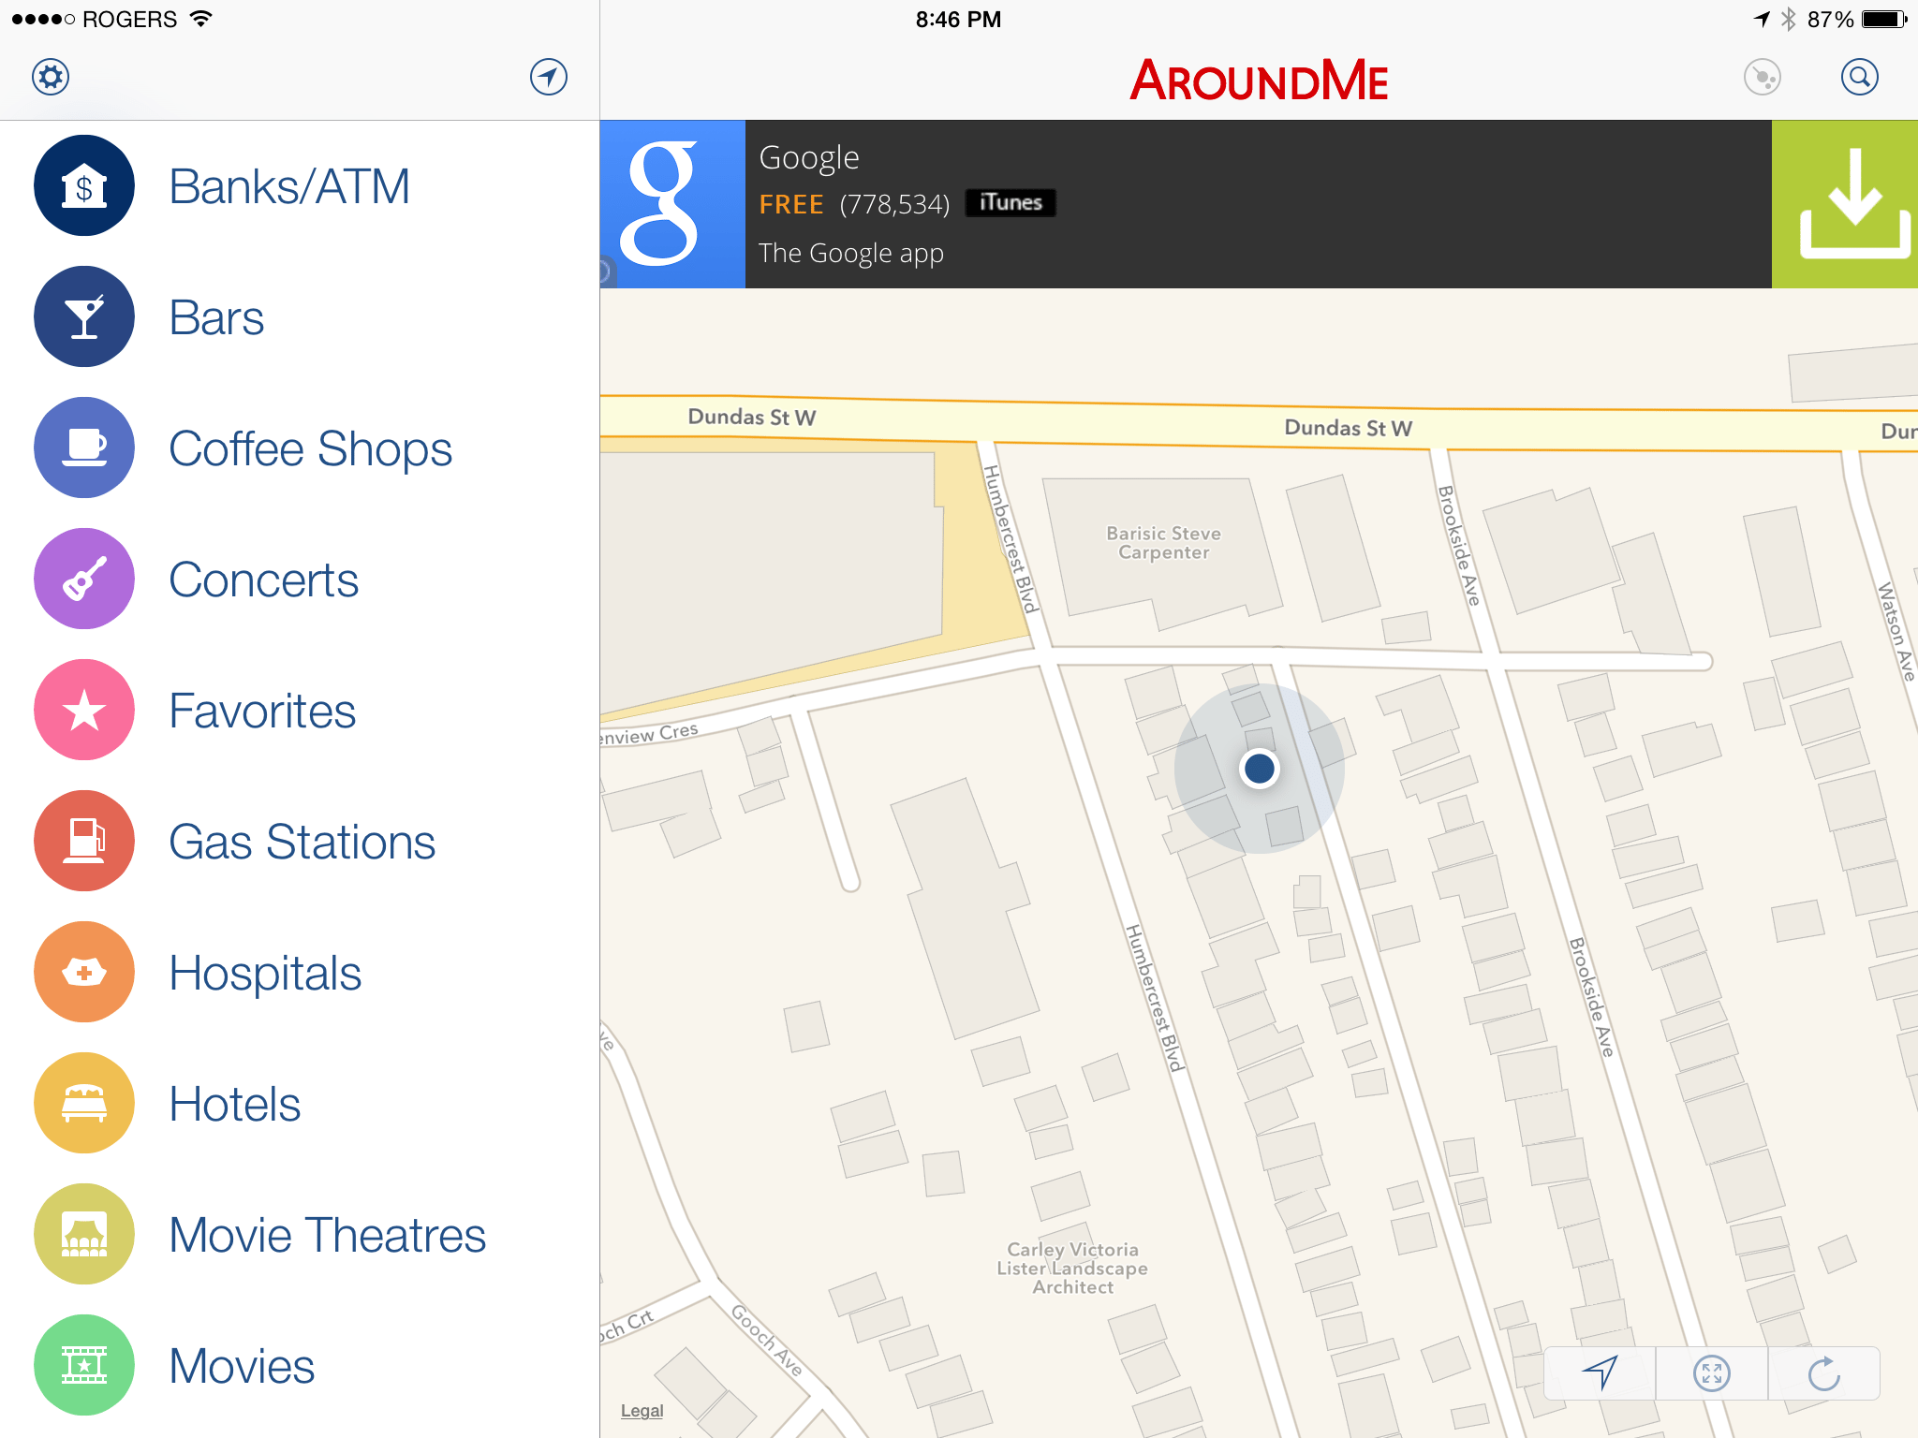Select Movies category label
This screenshot has height=1438, width=1918.
click(242, 1366)
